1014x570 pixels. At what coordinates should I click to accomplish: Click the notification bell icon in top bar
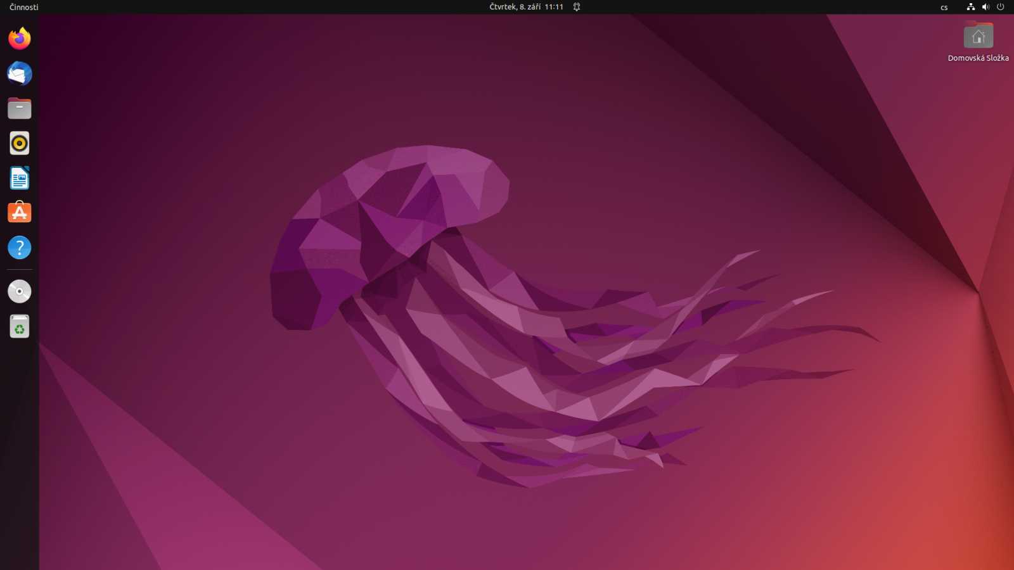577,7
